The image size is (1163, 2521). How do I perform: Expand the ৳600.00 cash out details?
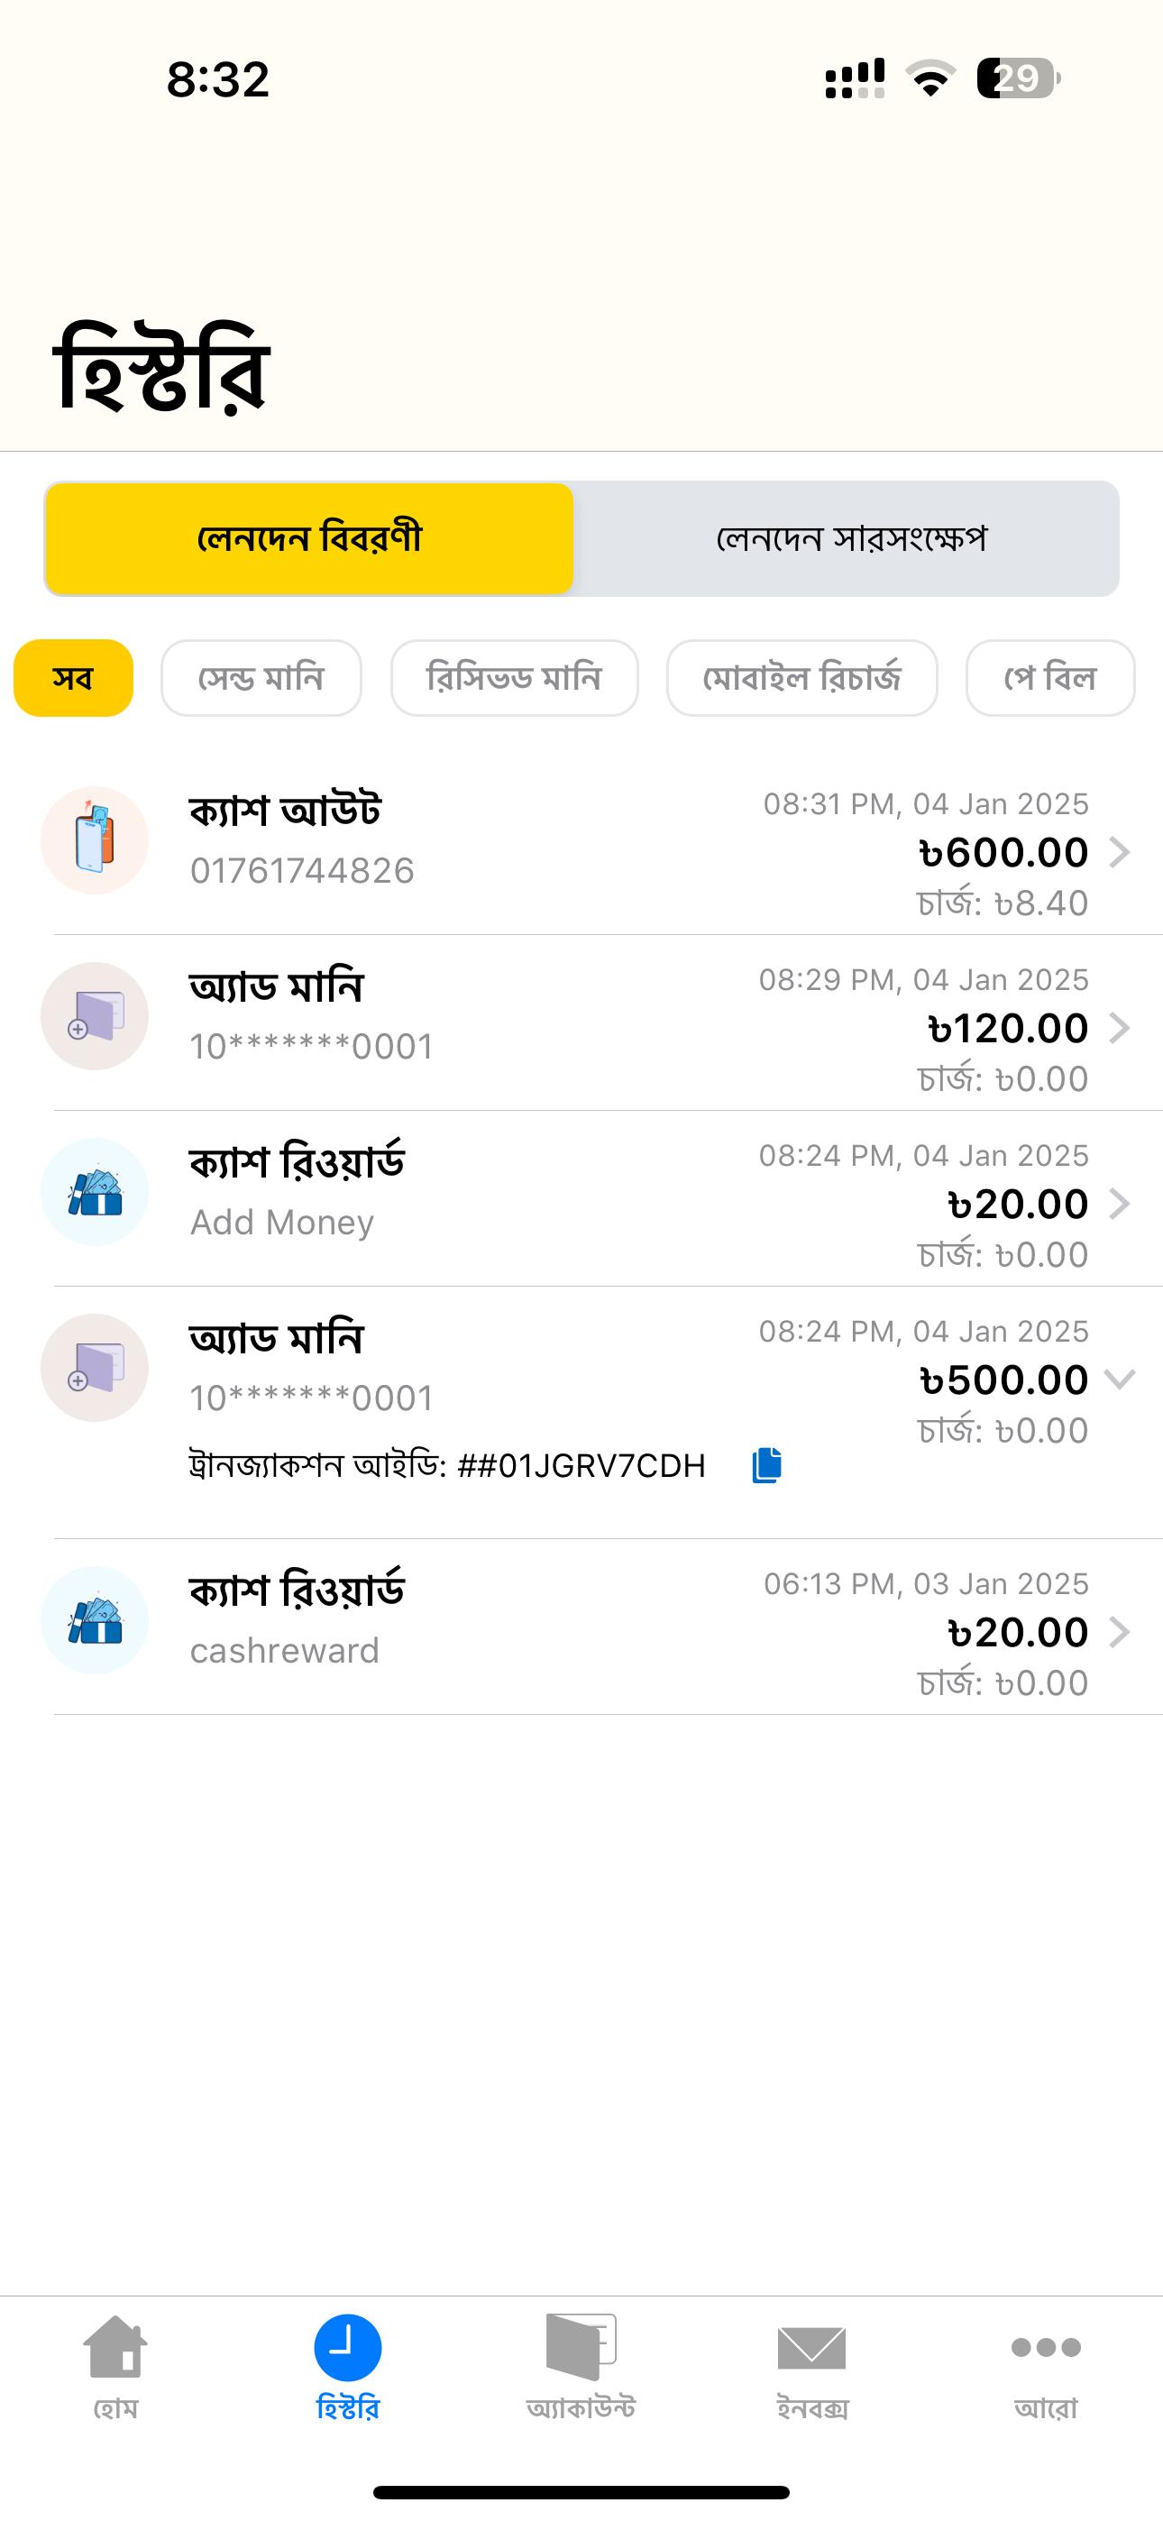tap(1120, 852)
